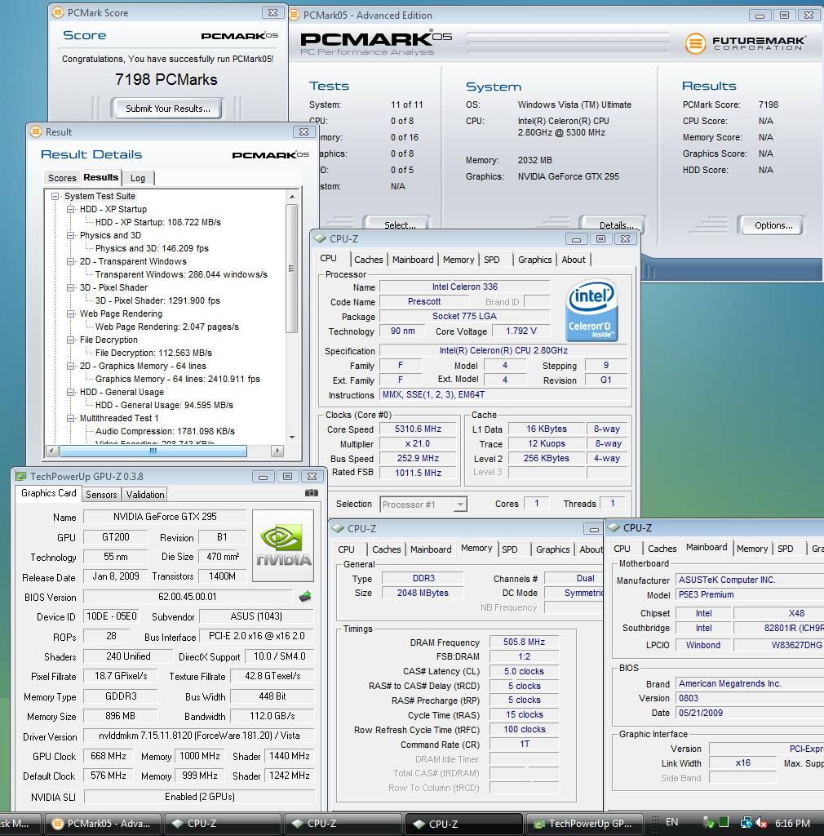Image resolution: width=824 pixels, height=836 pixels.
Task: Click the 7198 PCMarks score text
Action: pos(166,79)
